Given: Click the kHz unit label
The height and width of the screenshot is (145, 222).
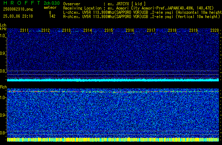Looking at the screenshot, I should click(3, 29).
